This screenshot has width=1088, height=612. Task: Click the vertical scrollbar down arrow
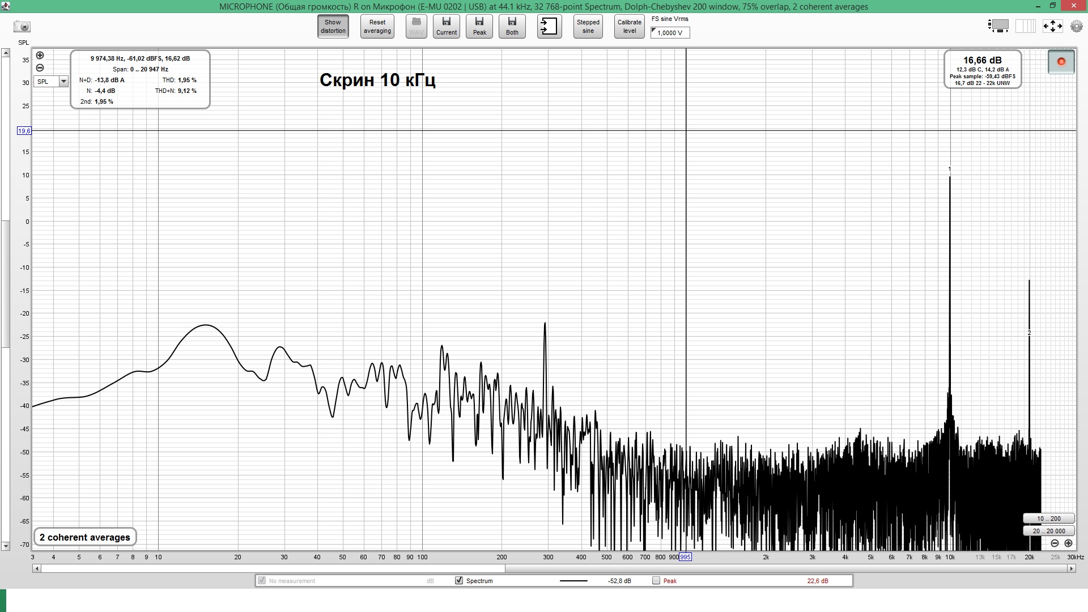[x=6, y=546]
